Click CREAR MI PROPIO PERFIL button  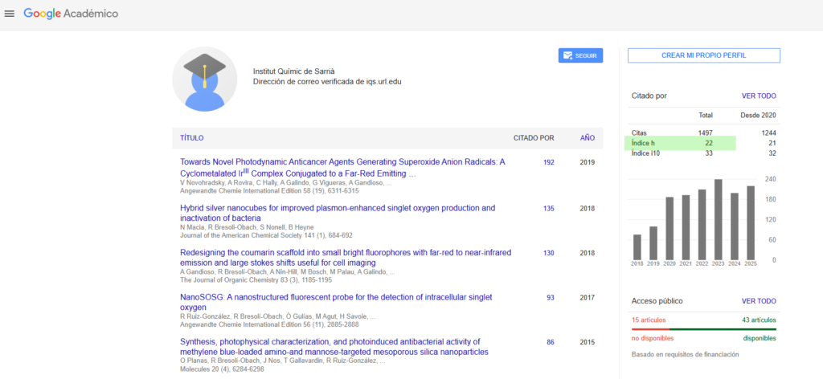pos(703,55)
